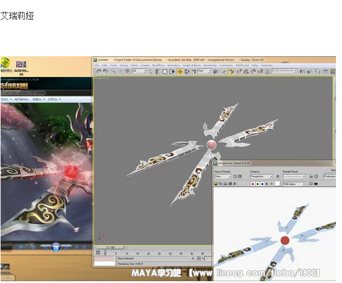Open Environment and Effects dialog icon
Viewport: 342px width, 283px height.
tap(316, 177)
